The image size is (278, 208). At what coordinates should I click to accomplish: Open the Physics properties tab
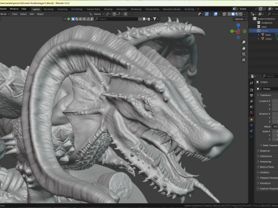251,125
